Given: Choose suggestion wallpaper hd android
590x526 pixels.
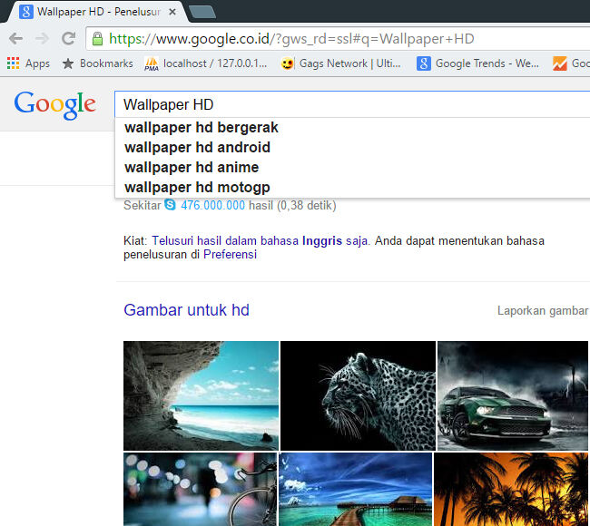Looking at the screenshot, I should (352, 148).
